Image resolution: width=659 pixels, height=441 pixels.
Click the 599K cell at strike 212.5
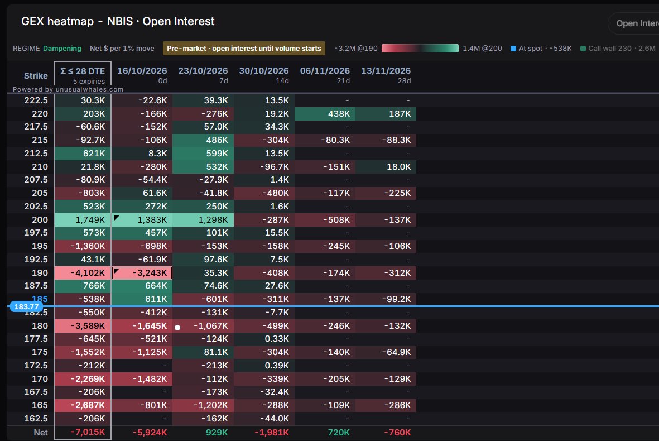point(203,154)
